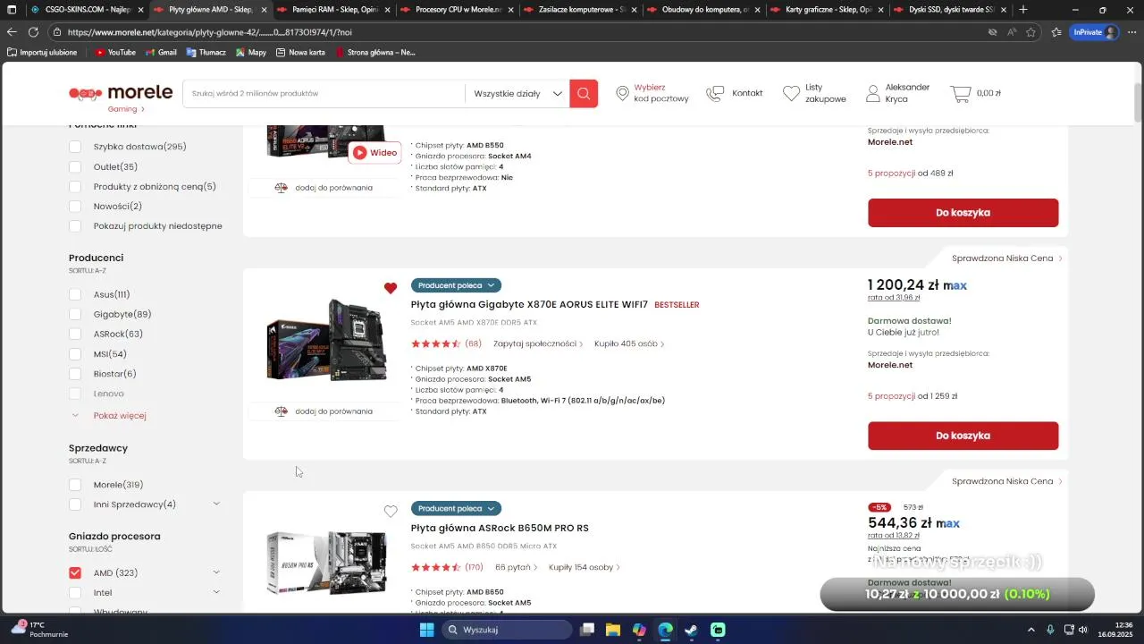Open File Explorer from taskbar

613,630
